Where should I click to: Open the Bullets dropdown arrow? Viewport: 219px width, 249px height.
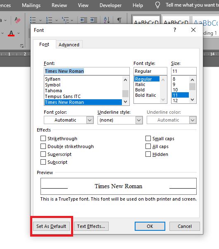tap(40, 20)
